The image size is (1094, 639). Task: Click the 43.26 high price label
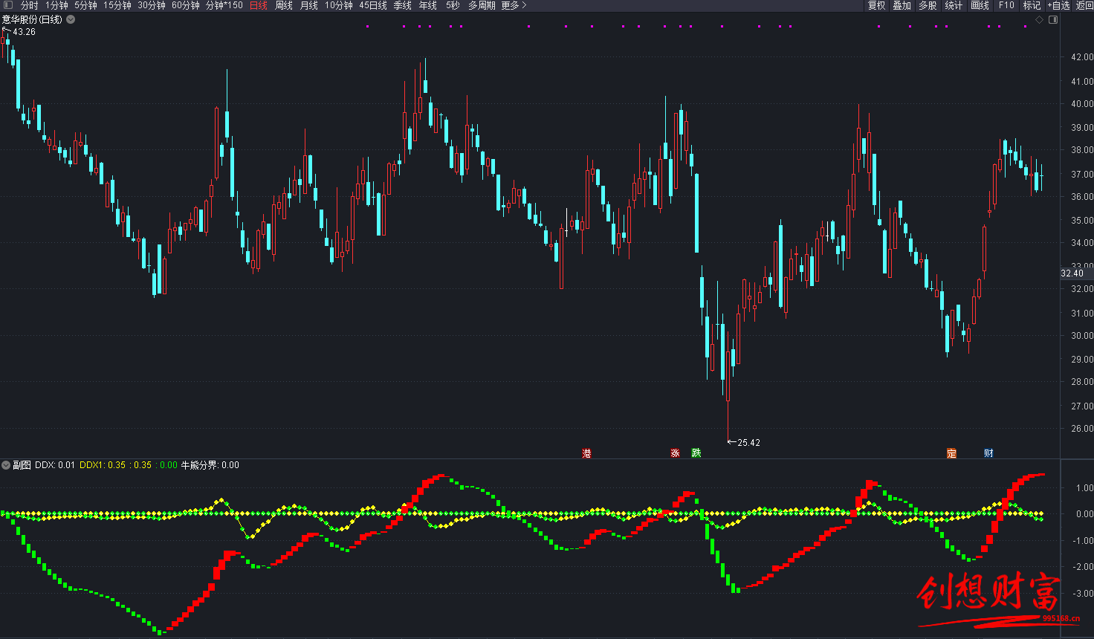coord(25,32)
